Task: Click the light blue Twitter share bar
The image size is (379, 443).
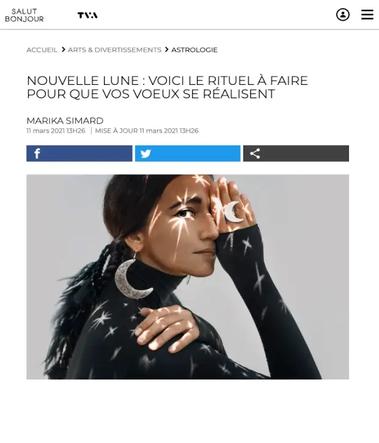Action: [188, 153]
